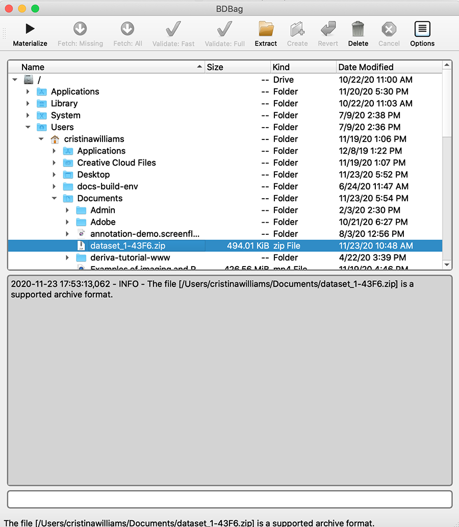Viewport: 459px width, 527px height.
Task: Open the Options toolbar icon
Action: pos(422,29)
